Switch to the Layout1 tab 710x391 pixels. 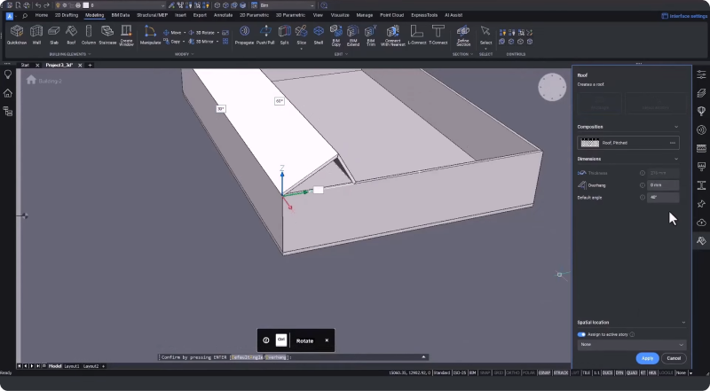tap(71, 365)
